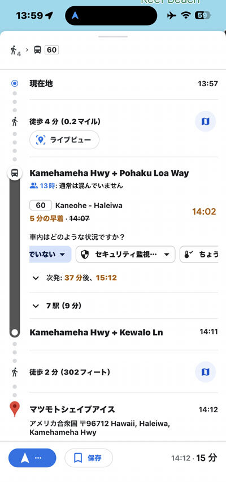Tap the crowdedness people icon
This screenshot has height=482, width=226.
[x=33, y=185]
